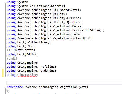122x94 pixels.
Task: Click UnityEditor in the using line
Action: 27,54
